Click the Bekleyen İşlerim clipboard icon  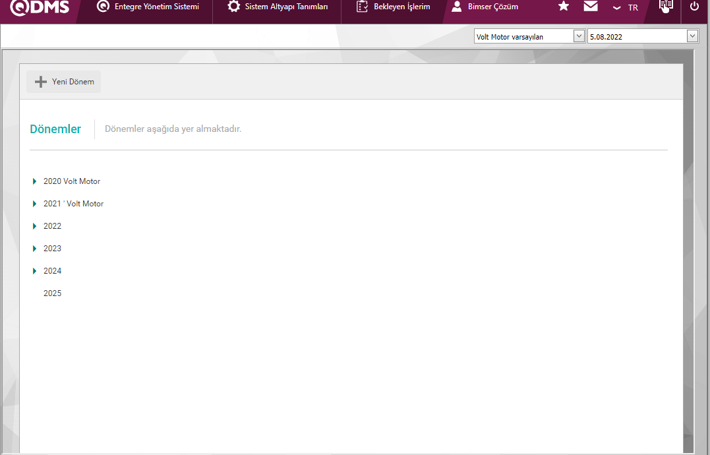click(x=362, y=7)
